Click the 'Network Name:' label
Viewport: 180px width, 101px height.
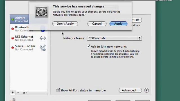point(74,38)
